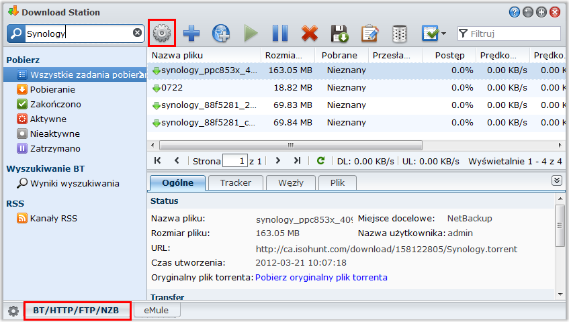This screenshot has width=569, height=322.
Task: Show Pobieranie tasks
Action: coord(52,89)
